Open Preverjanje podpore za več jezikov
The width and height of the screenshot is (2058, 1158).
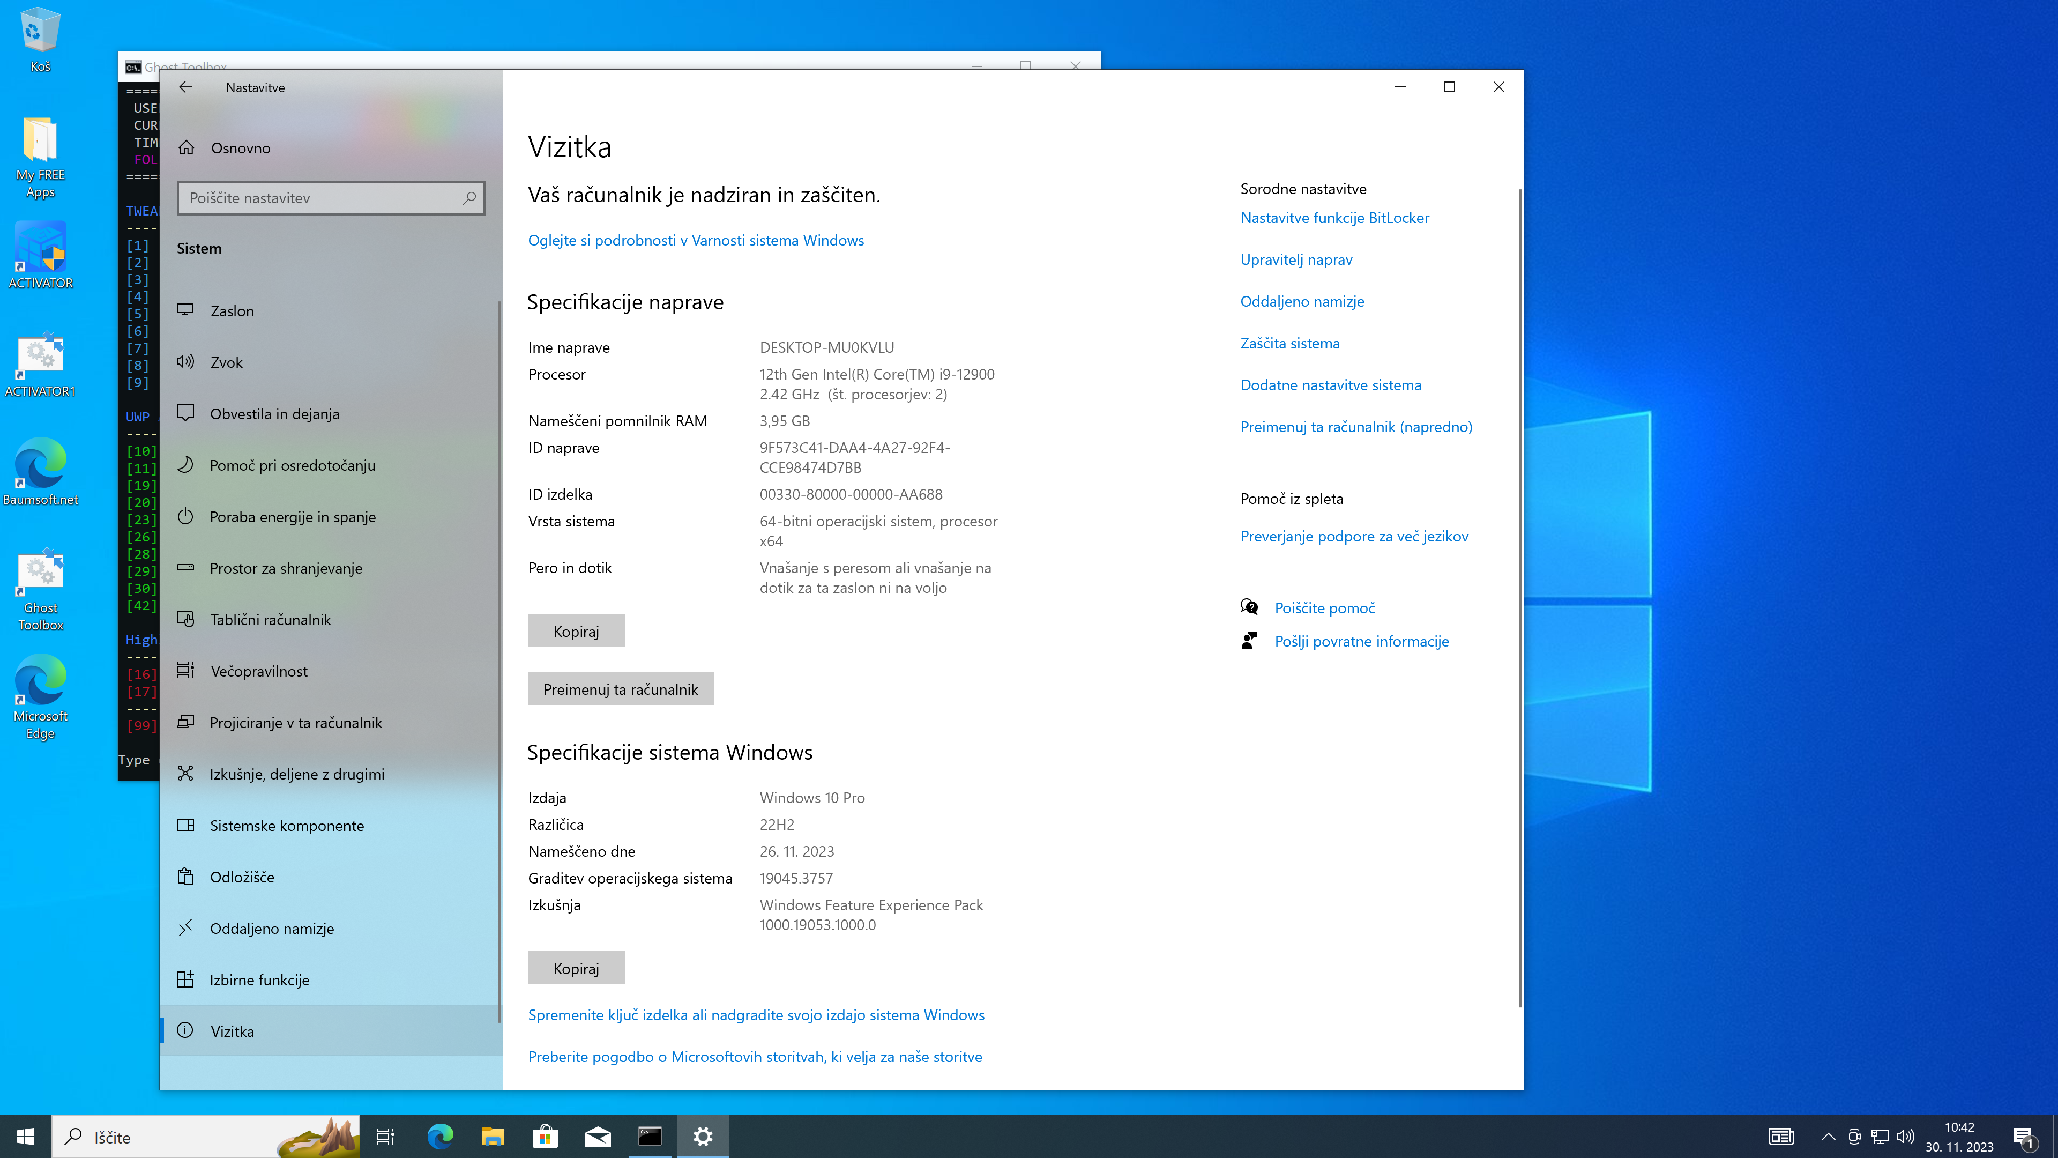pos(1354,536)
